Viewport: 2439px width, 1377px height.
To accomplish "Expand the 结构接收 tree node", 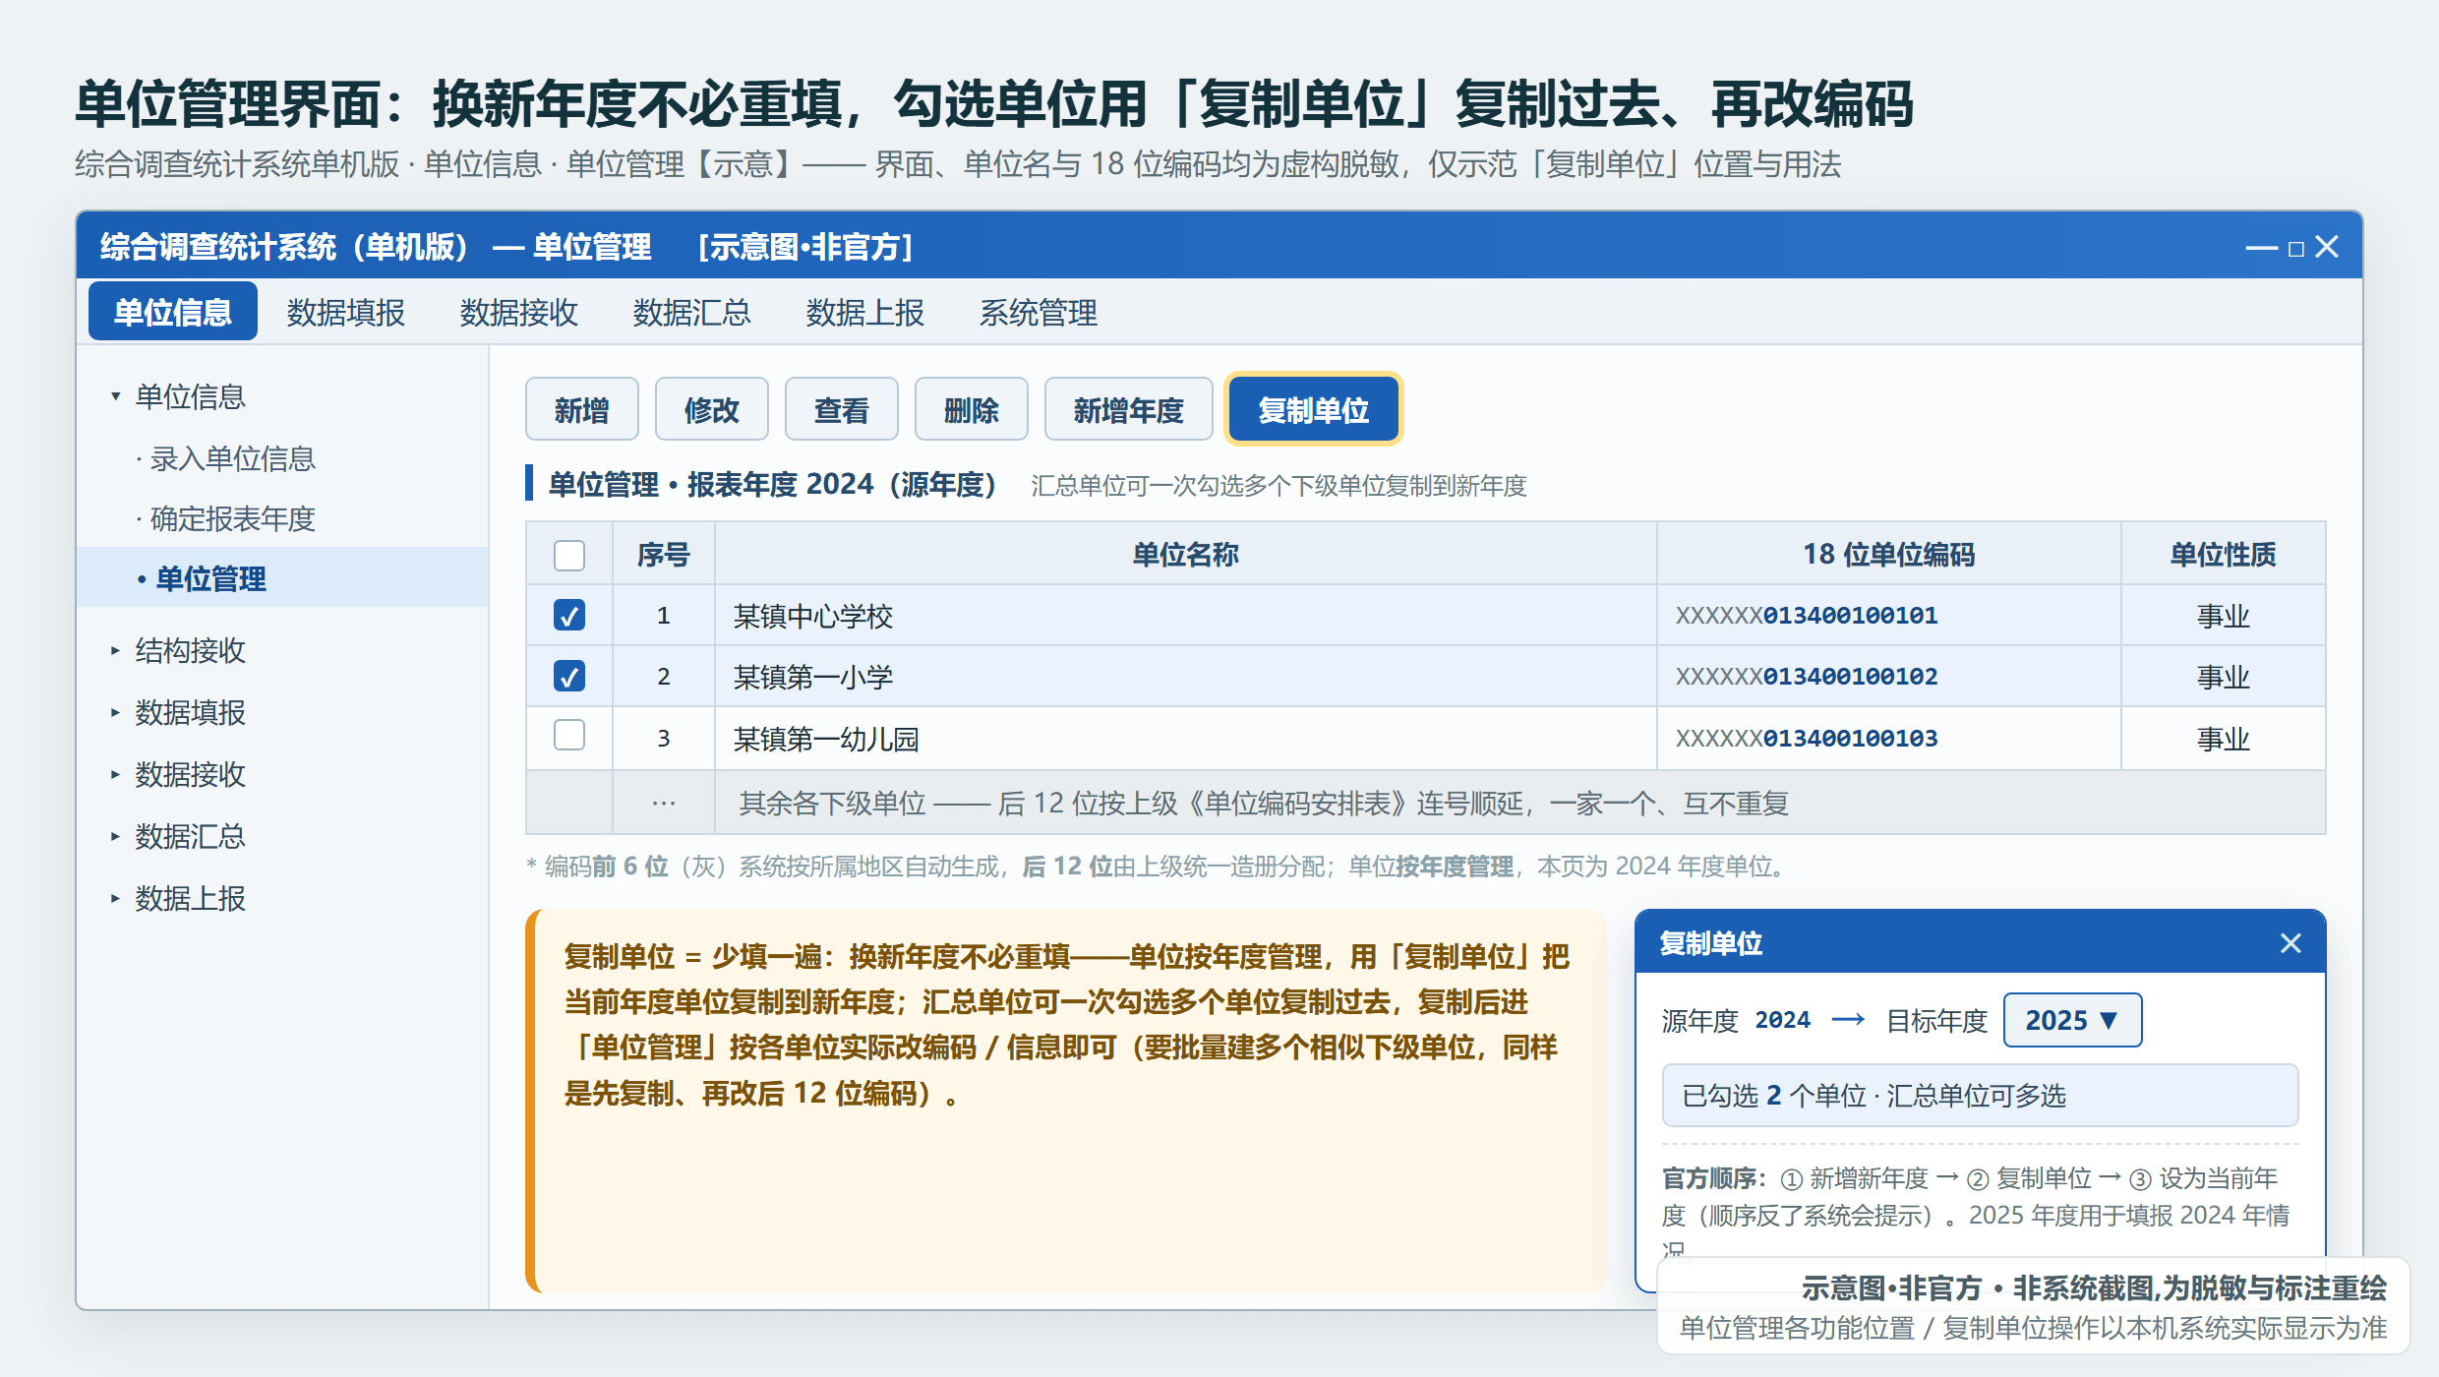I will (115, 650).
